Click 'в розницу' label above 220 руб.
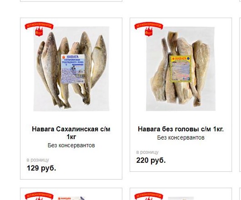The image size is (241, 200). click(147, 152)
